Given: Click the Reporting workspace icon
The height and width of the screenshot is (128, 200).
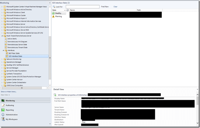Looking at the screenshot, I should [3, 110].
